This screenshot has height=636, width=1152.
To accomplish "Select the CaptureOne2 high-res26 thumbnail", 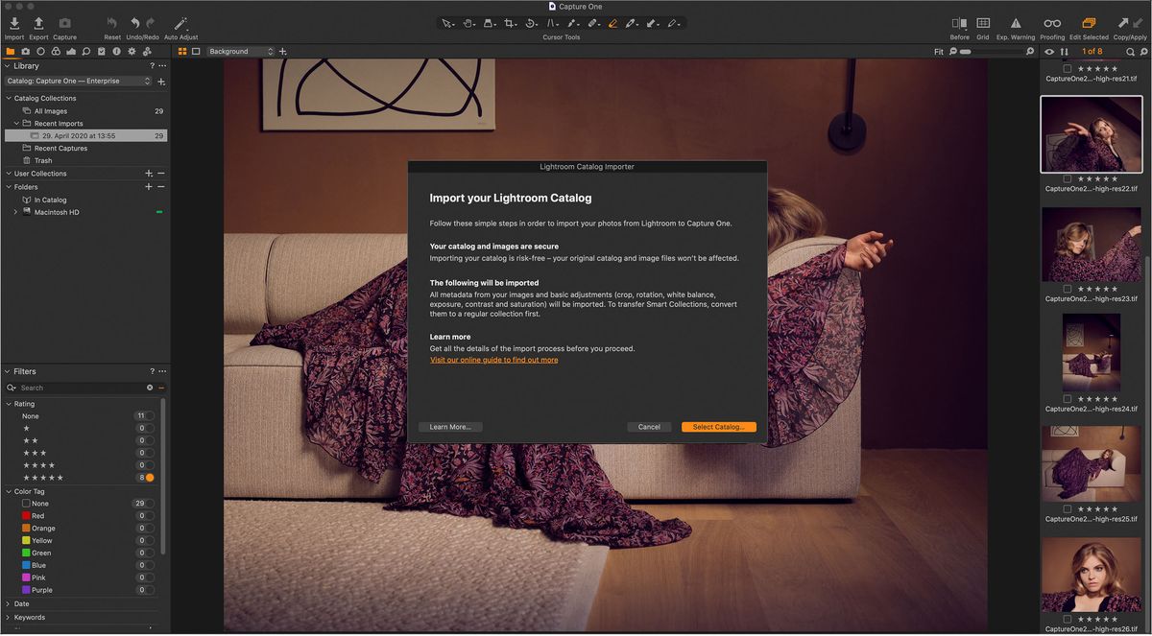I will (1092, 574).
